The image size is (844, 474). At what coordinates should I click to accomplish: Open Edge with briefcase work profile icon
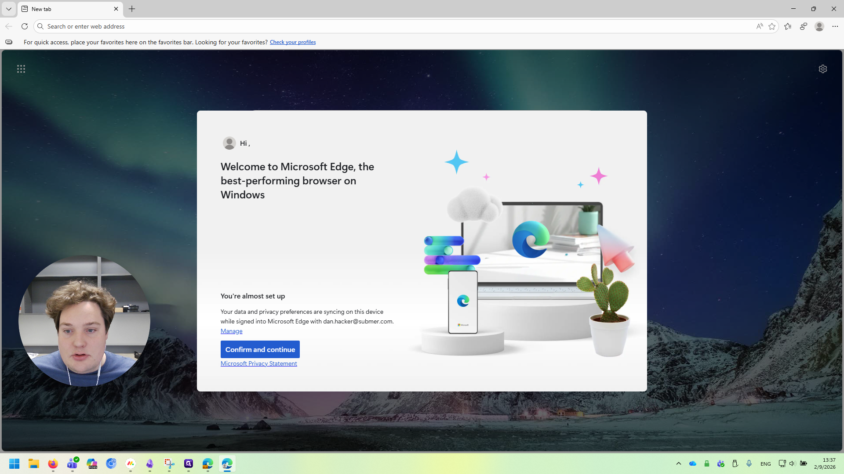point(208,463)
